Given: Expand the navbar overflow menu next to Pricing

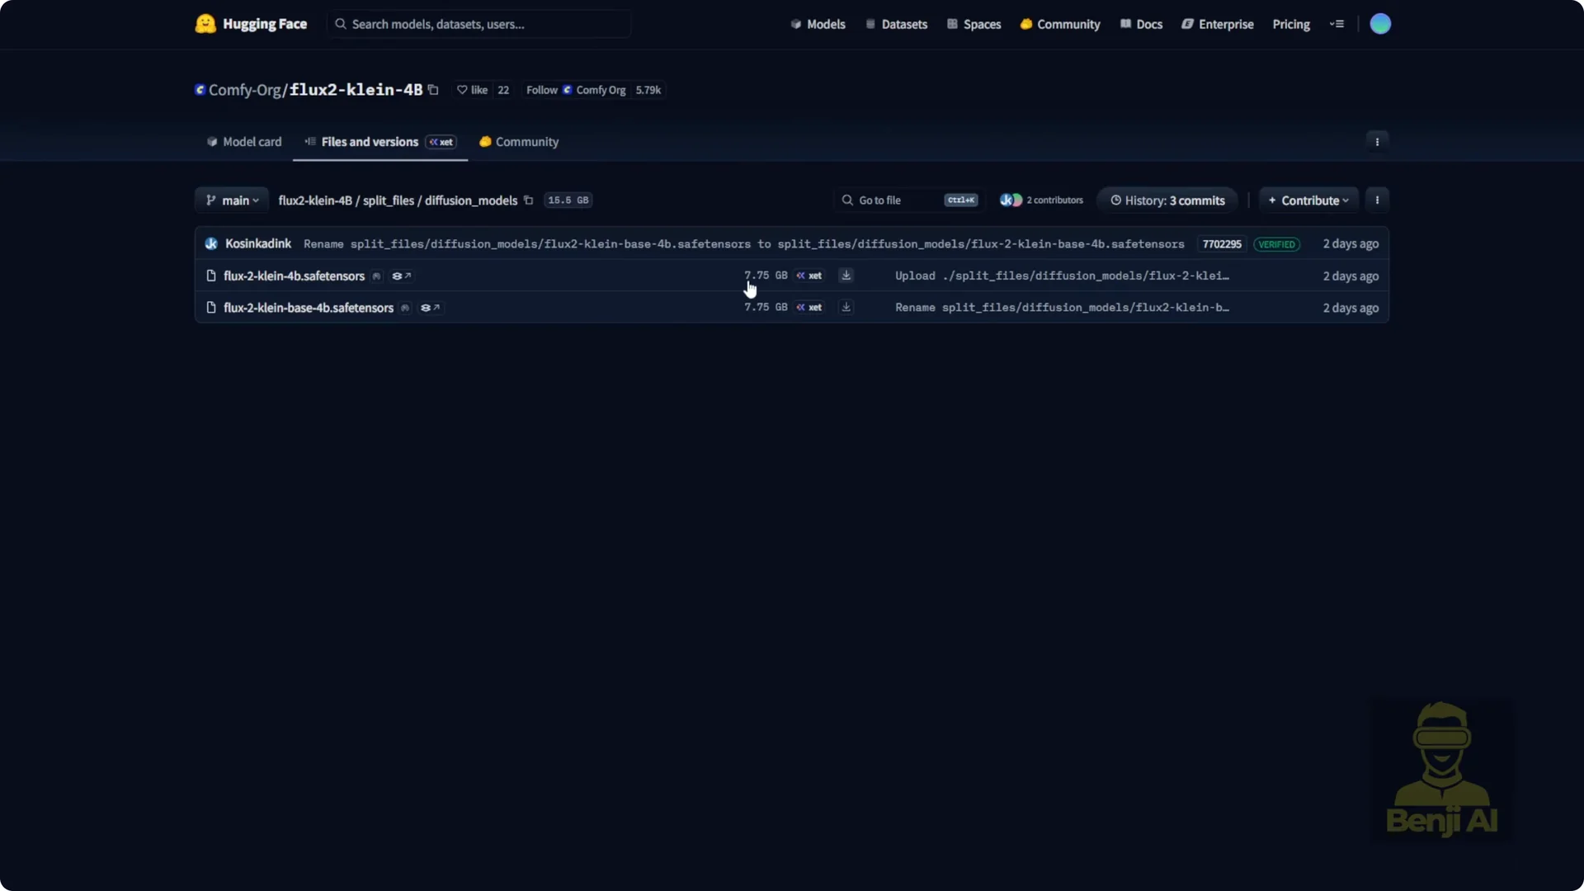Looking at the screenshot, I should (1336, 24).
